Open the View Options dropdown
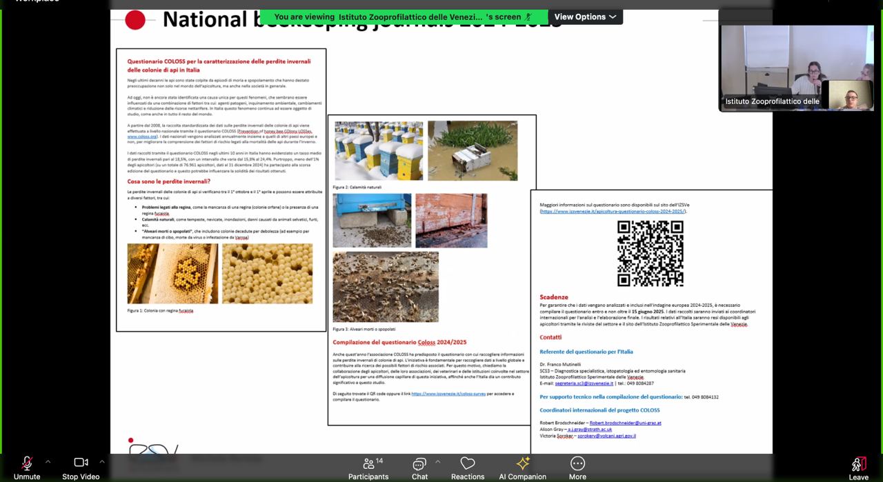This screenshot has height=482, width=883. pos(585,17)
